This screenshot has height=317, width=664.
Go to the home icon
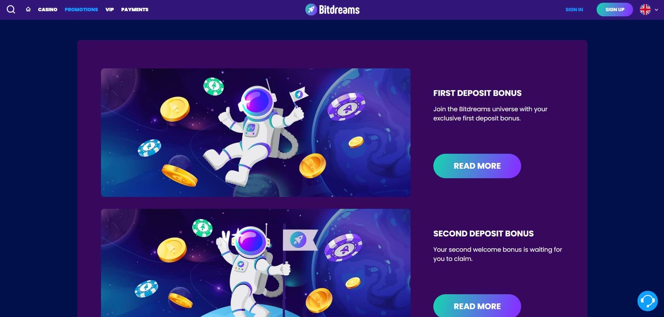pos(28,10)
